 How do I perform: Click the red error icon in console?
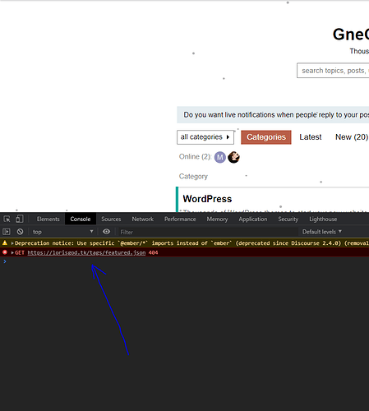click(x=5, y=252)
